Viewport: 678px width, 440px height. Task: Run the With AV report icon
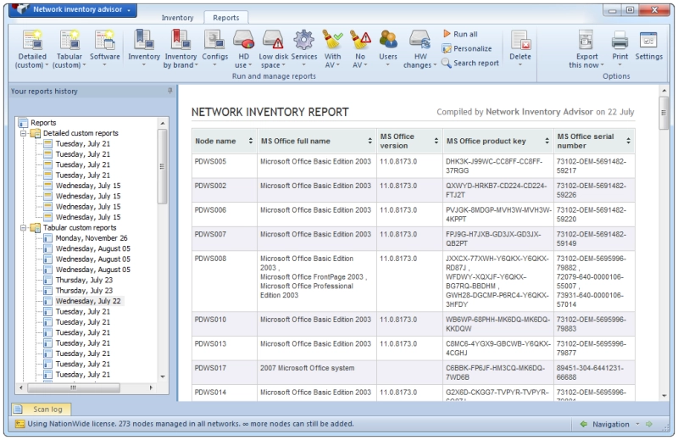coord(332,40)
